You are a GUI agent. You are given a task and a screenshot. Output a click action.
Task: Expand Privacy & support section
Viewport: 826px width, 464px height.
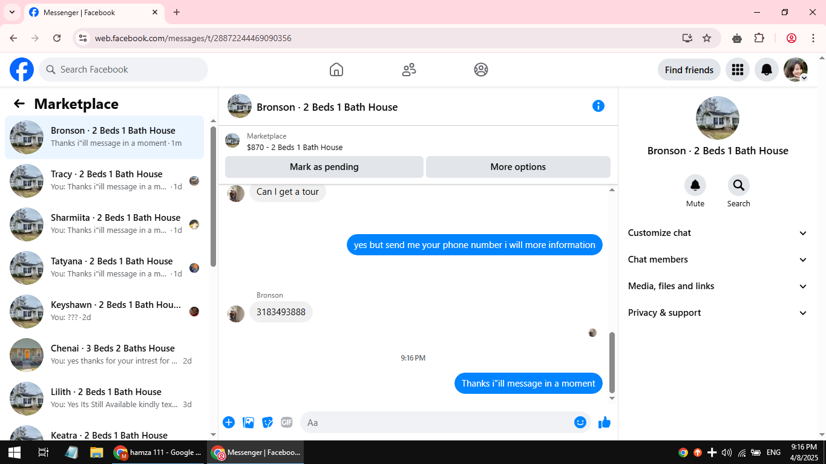(x=718, y=313)
